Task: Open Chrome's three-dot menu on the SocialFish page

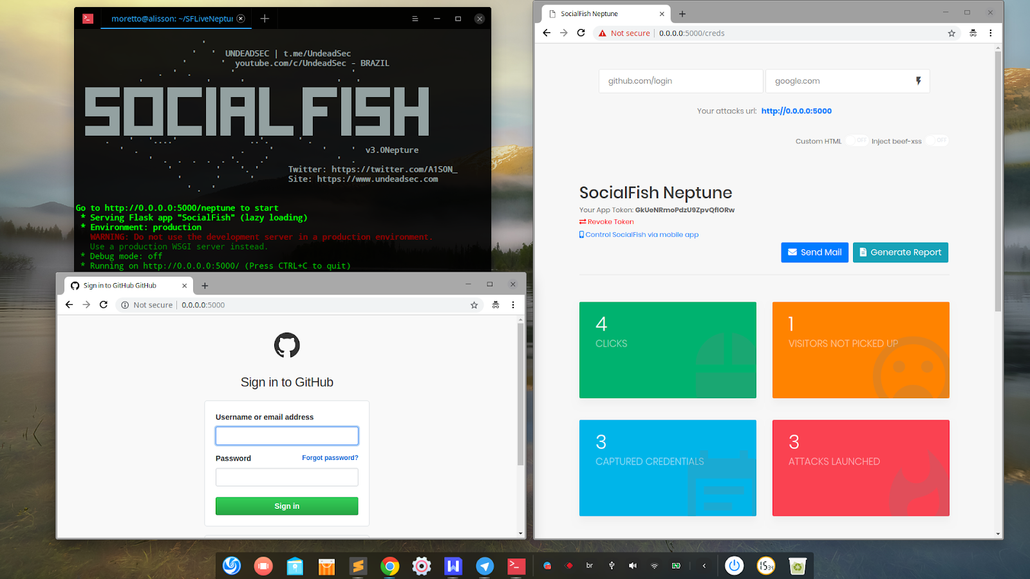Action: click(x=991, y=33)
